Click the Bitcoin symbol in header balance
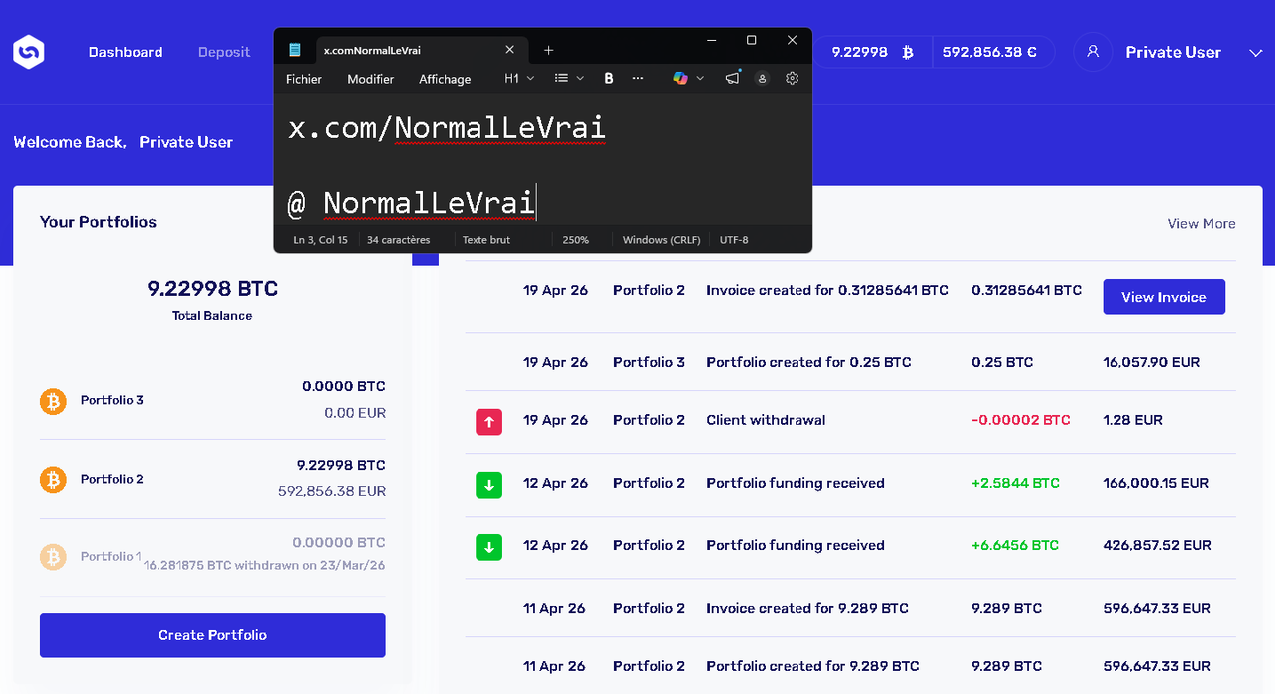 [907, 52]
